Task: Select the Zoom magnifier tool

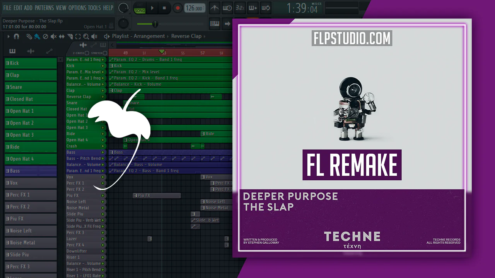Action: [86, 36]
